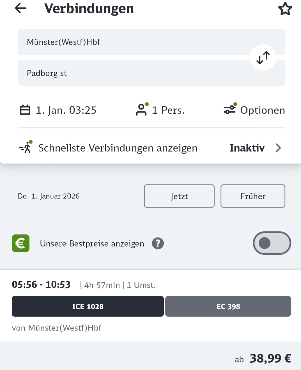The image size is (301, 370).
Task: Expand Schnellste Verbindungen chevron arrow
Action: tap(278, 148)
